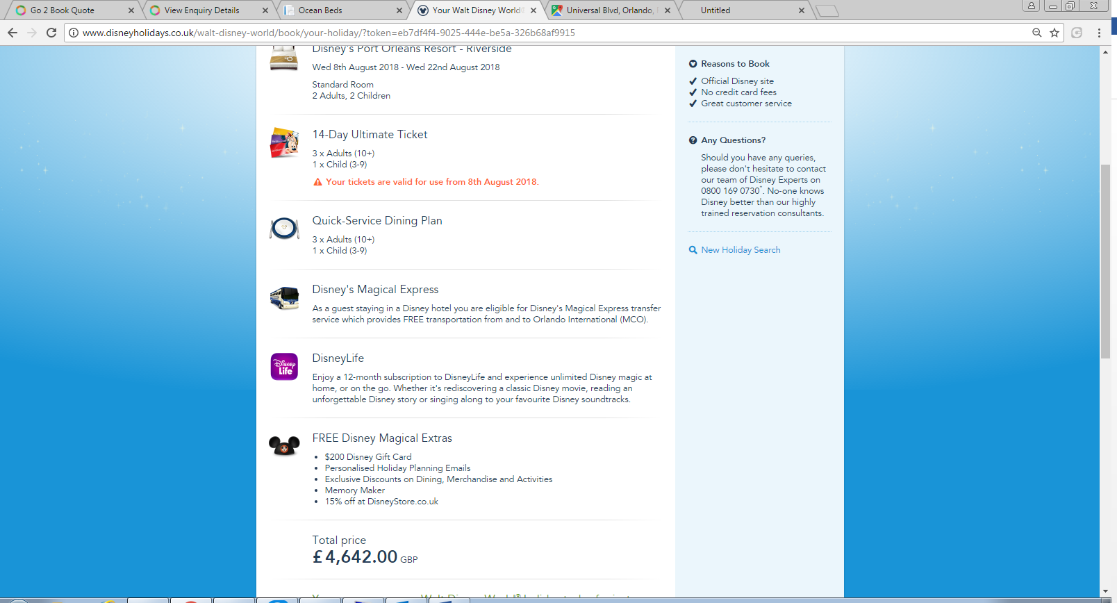Open the View Enquiry Details tab
This screenshot has height=603, width=1117.
point(205,10)
